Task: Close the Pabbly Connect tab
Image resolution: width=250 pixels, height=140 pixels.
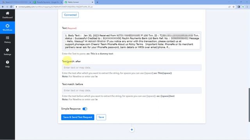Action: [92, 2]
